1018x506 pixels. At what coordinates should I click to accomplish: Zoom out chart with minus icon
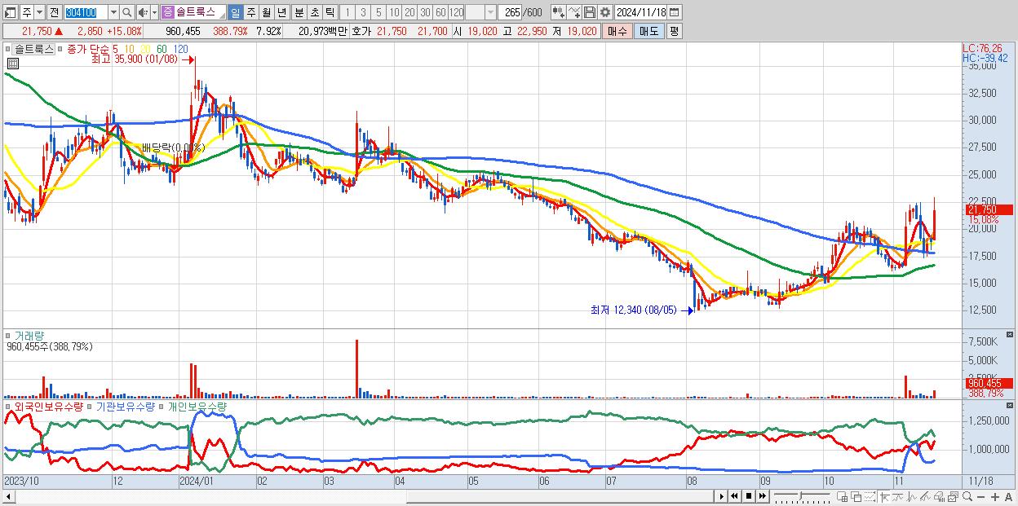[980, 497]
